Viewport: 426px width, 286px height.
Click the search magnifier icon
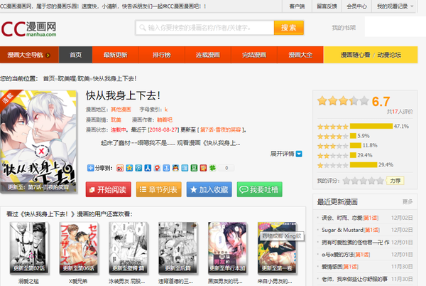[143, 28]
